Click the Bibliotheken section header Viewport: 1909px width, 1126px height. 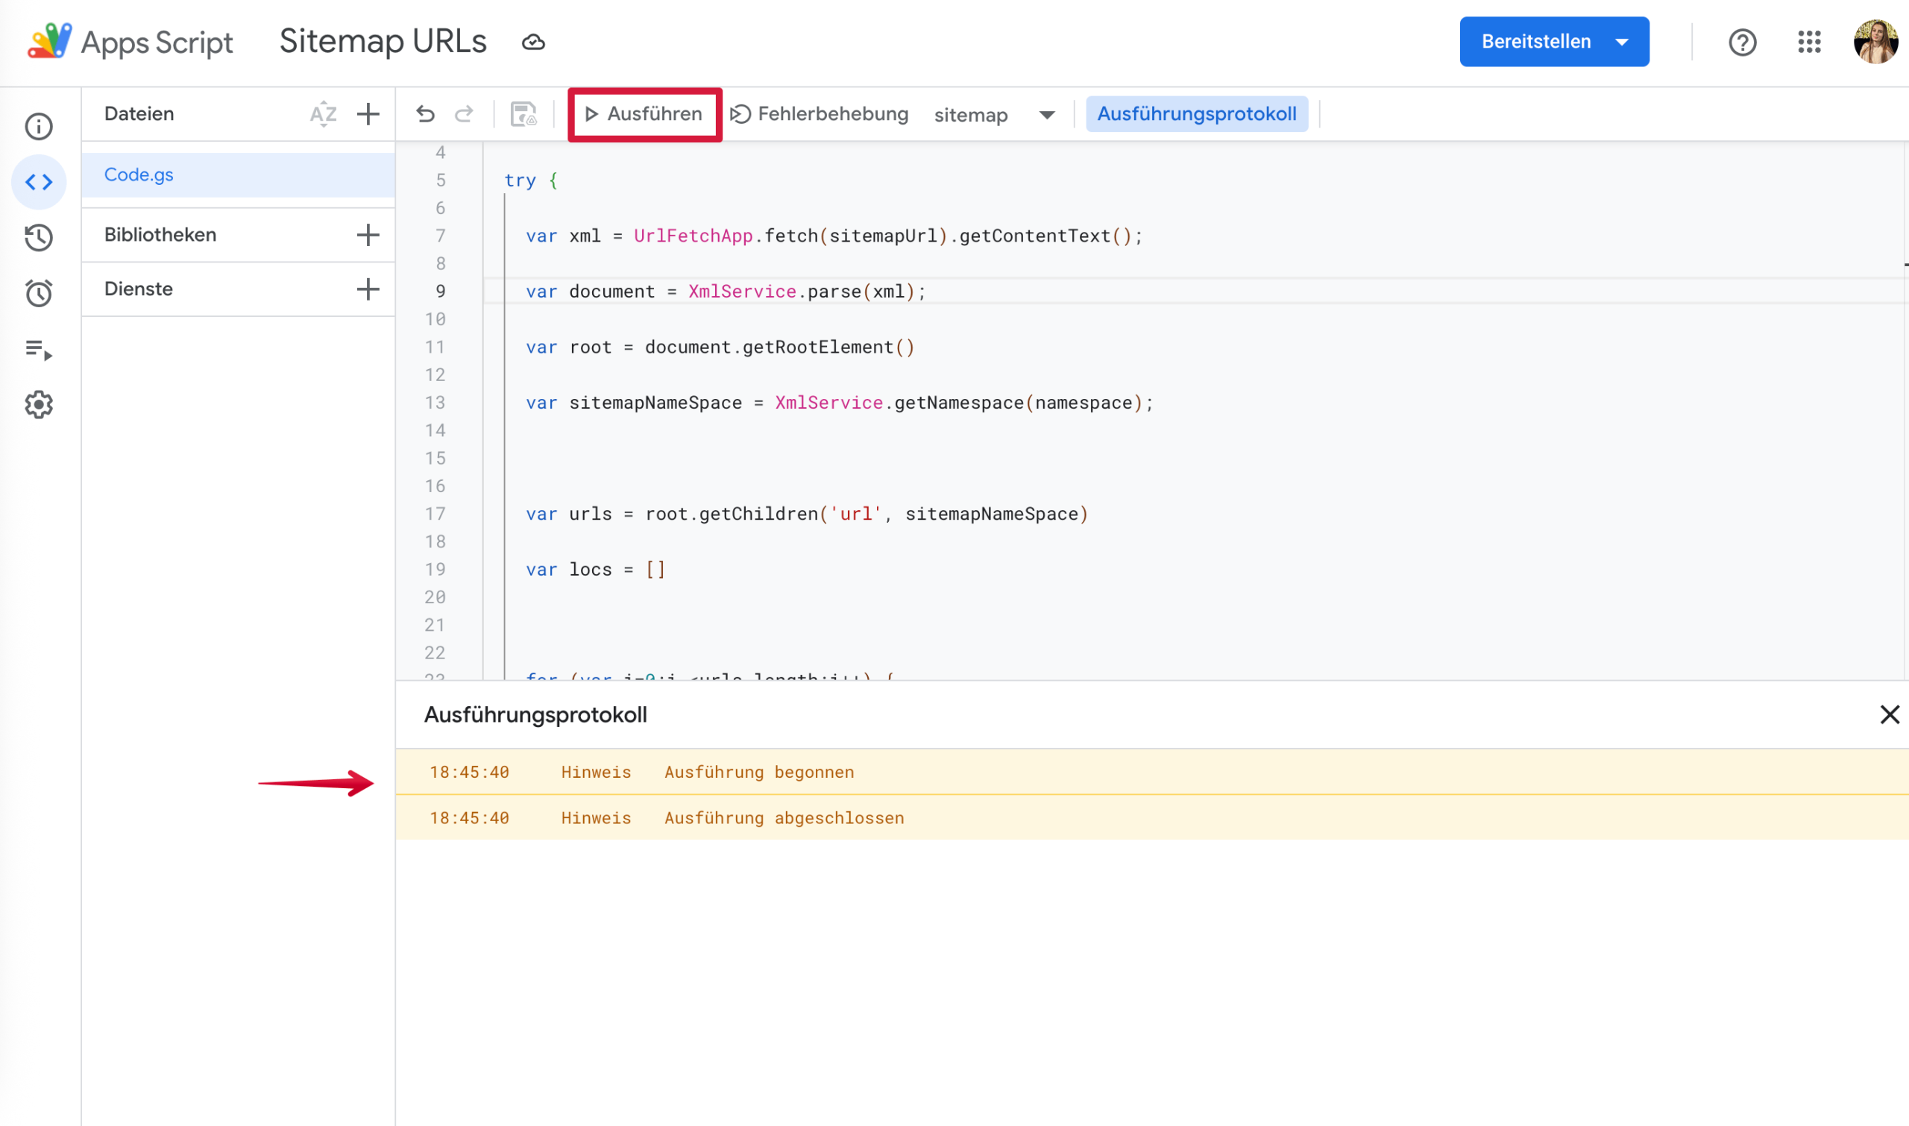point(160,234)
